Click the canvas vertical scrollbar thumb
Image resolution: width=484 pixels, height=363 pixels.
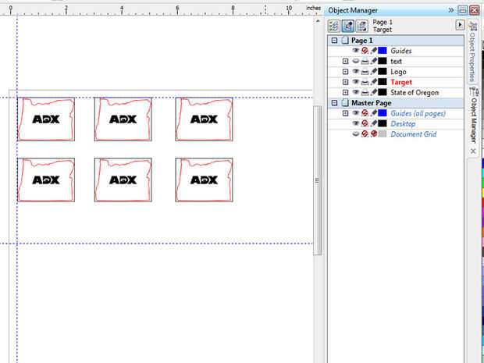point(318,180)
